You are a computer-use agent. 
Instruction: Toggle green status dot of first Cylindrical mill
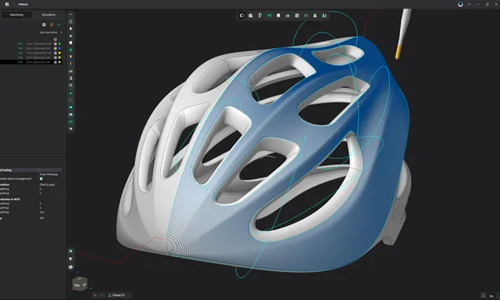59,43
